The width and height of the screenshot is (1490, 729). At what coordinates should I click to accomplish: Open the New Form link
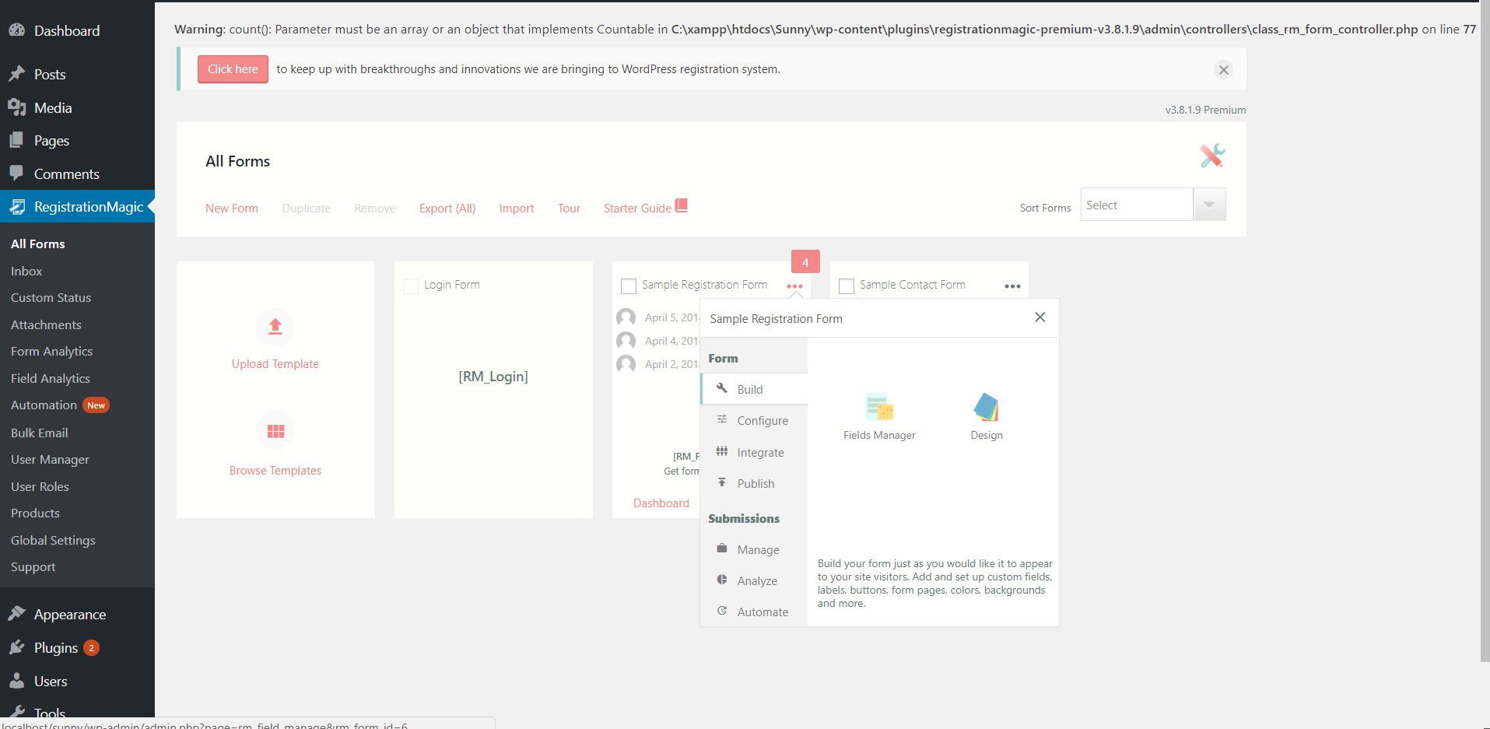232,209
